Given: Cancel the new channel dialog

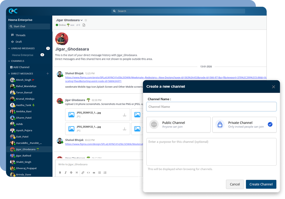Looking at the screenshot, I should coord(235,184).
